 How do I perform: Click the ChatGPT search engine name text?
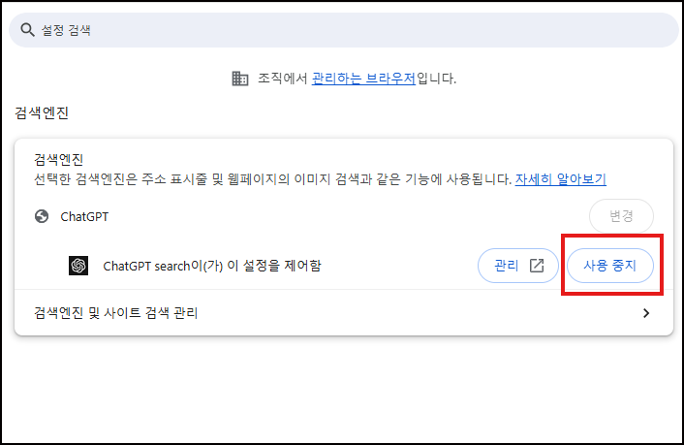(x=84, y=216)
